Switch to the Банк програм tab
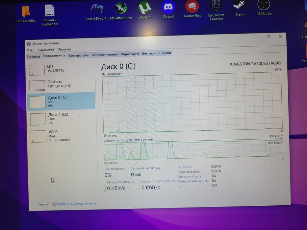Viewport: 307px width, 230px height. point(78,55)
